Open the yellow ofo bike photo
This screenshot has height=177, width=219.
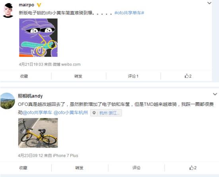click(38, 133)
